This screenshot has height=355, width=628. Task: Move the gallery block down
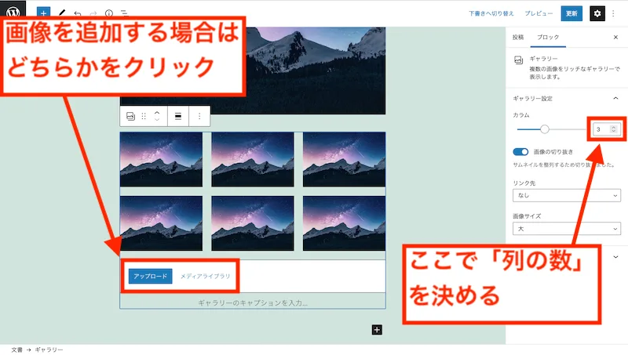click(157, 120)
